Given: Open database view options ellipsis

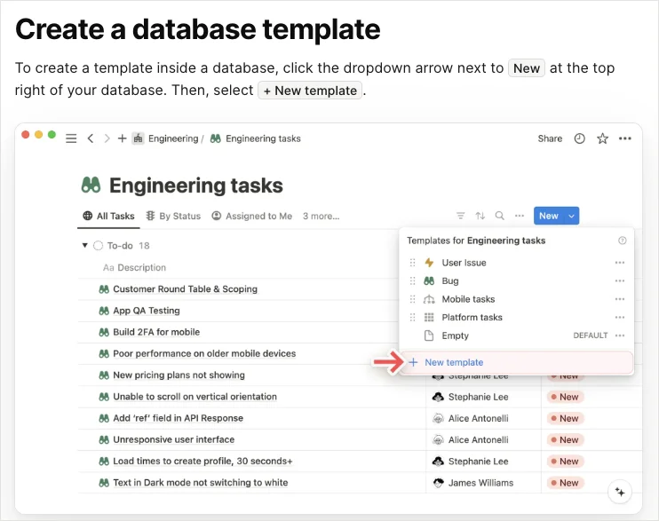Looking at the screenshot, I should tap(520, 216).
